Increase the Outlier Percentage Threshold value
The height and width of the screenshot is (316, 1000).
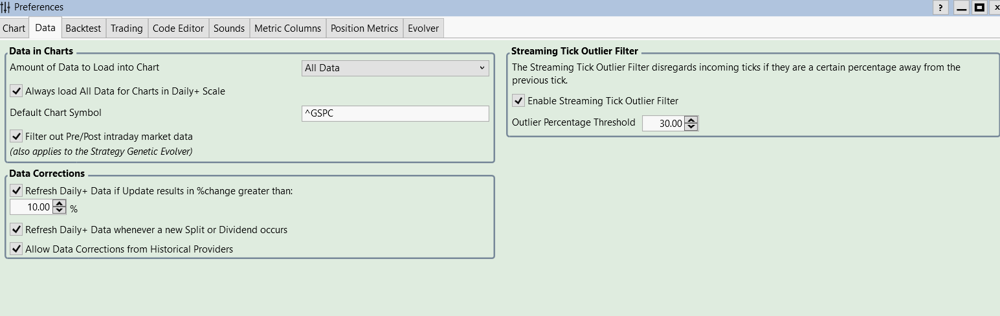691,120
